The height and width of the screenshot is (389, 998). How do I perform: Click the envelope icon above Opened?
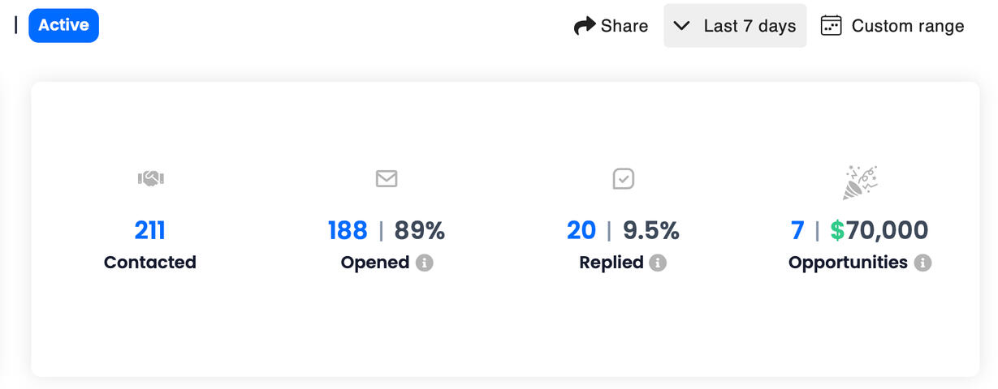pyautogui.click(x=387, y=178)
